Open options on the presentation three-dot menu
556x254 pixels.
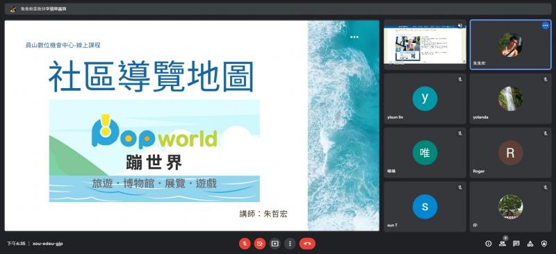[x=354, y=37]
